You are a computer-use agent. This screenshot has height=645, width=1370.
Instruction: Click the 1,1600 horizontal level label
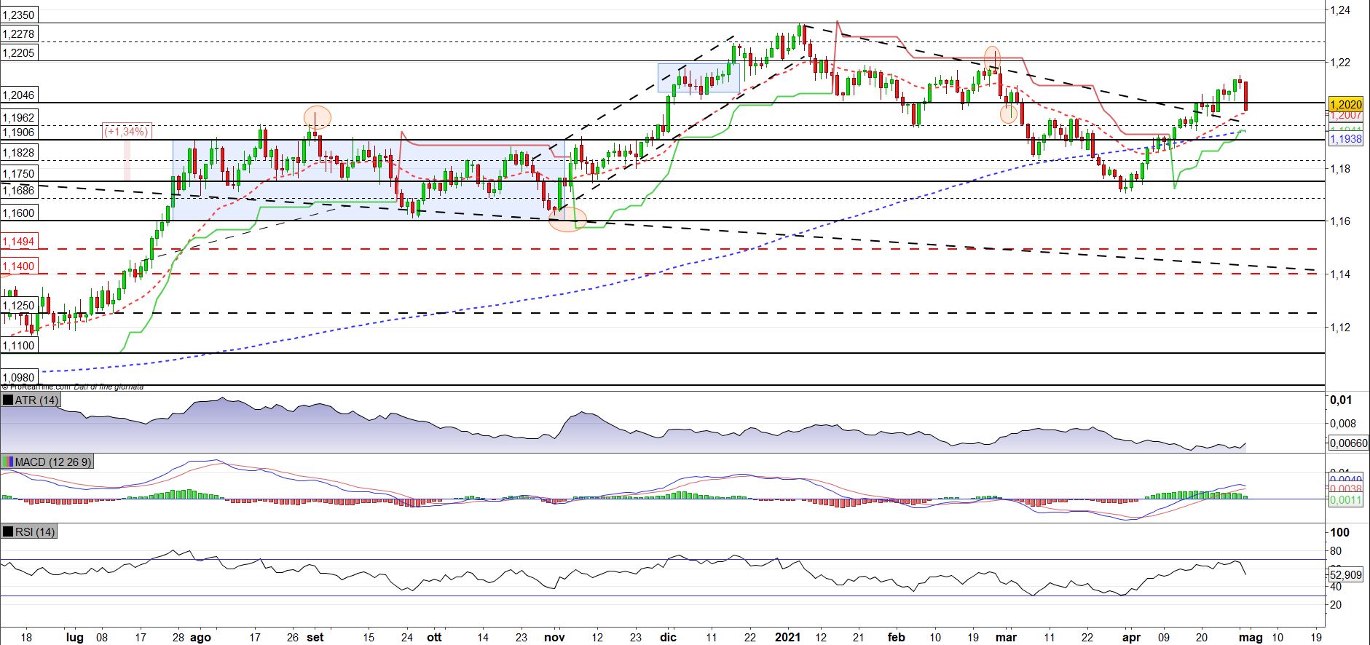tap(19, 213)
